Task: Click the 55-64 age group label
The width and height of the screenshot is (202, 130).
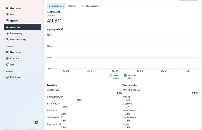Action: coord(164,71)
